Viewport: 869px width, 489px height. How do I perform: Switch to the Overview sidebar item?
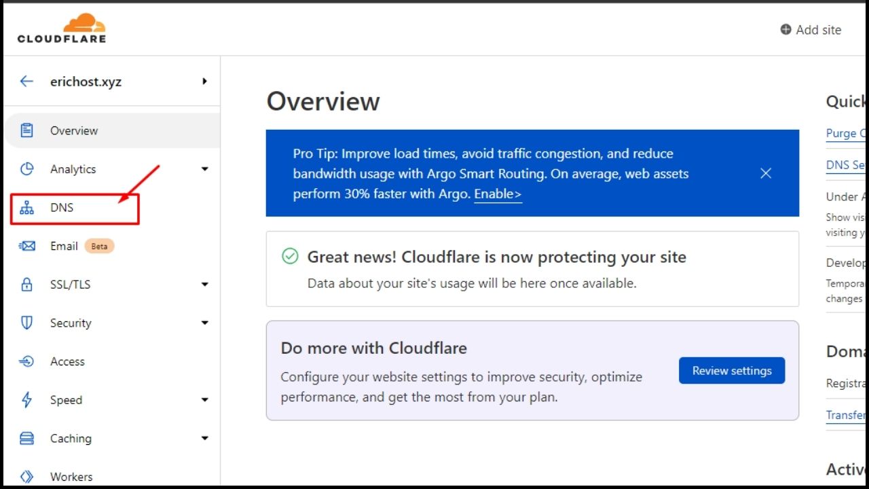click(x=74, y=130)
